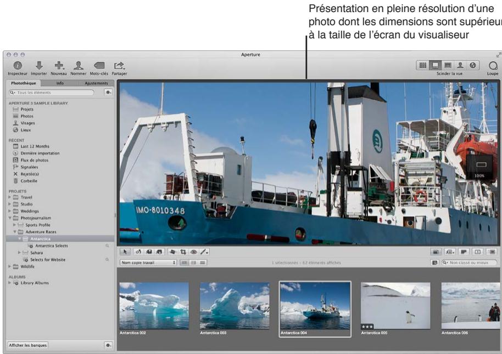Viewport: 502px width, 354px height.
Task: Switch to Browser grid view mode
Action: point(422,65)
